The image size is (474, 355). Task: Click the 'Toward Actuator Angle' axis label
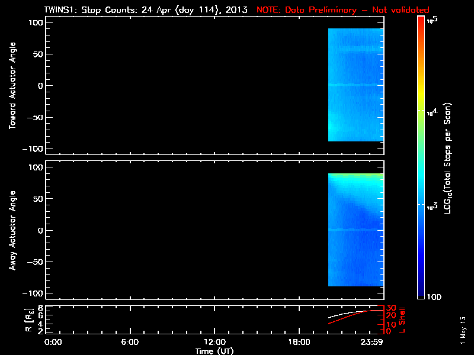point(12,85)
